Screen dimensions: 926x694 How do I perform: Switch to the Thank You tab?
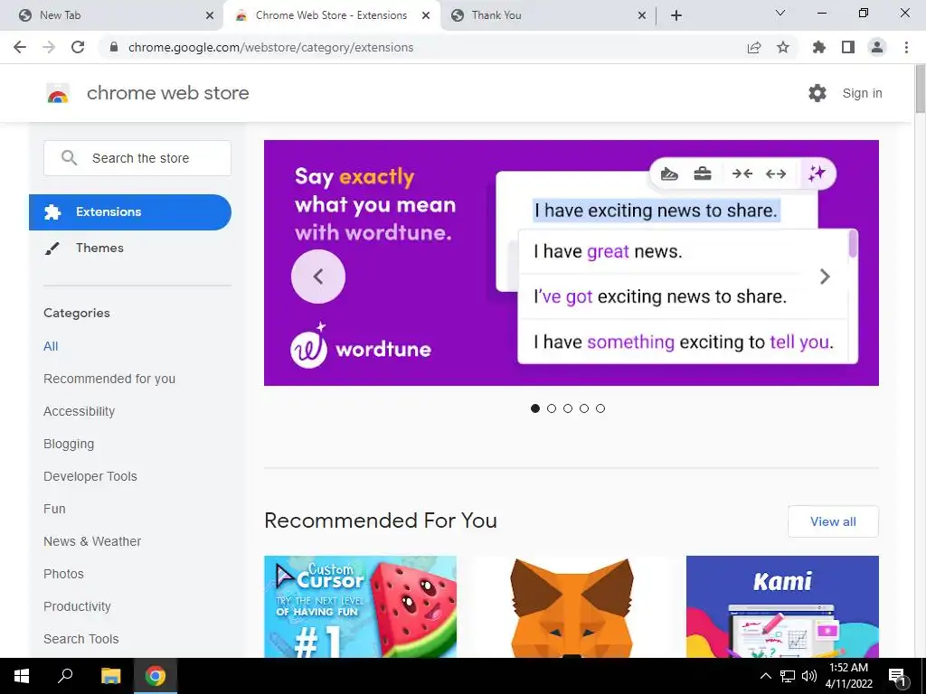(549, 16)
